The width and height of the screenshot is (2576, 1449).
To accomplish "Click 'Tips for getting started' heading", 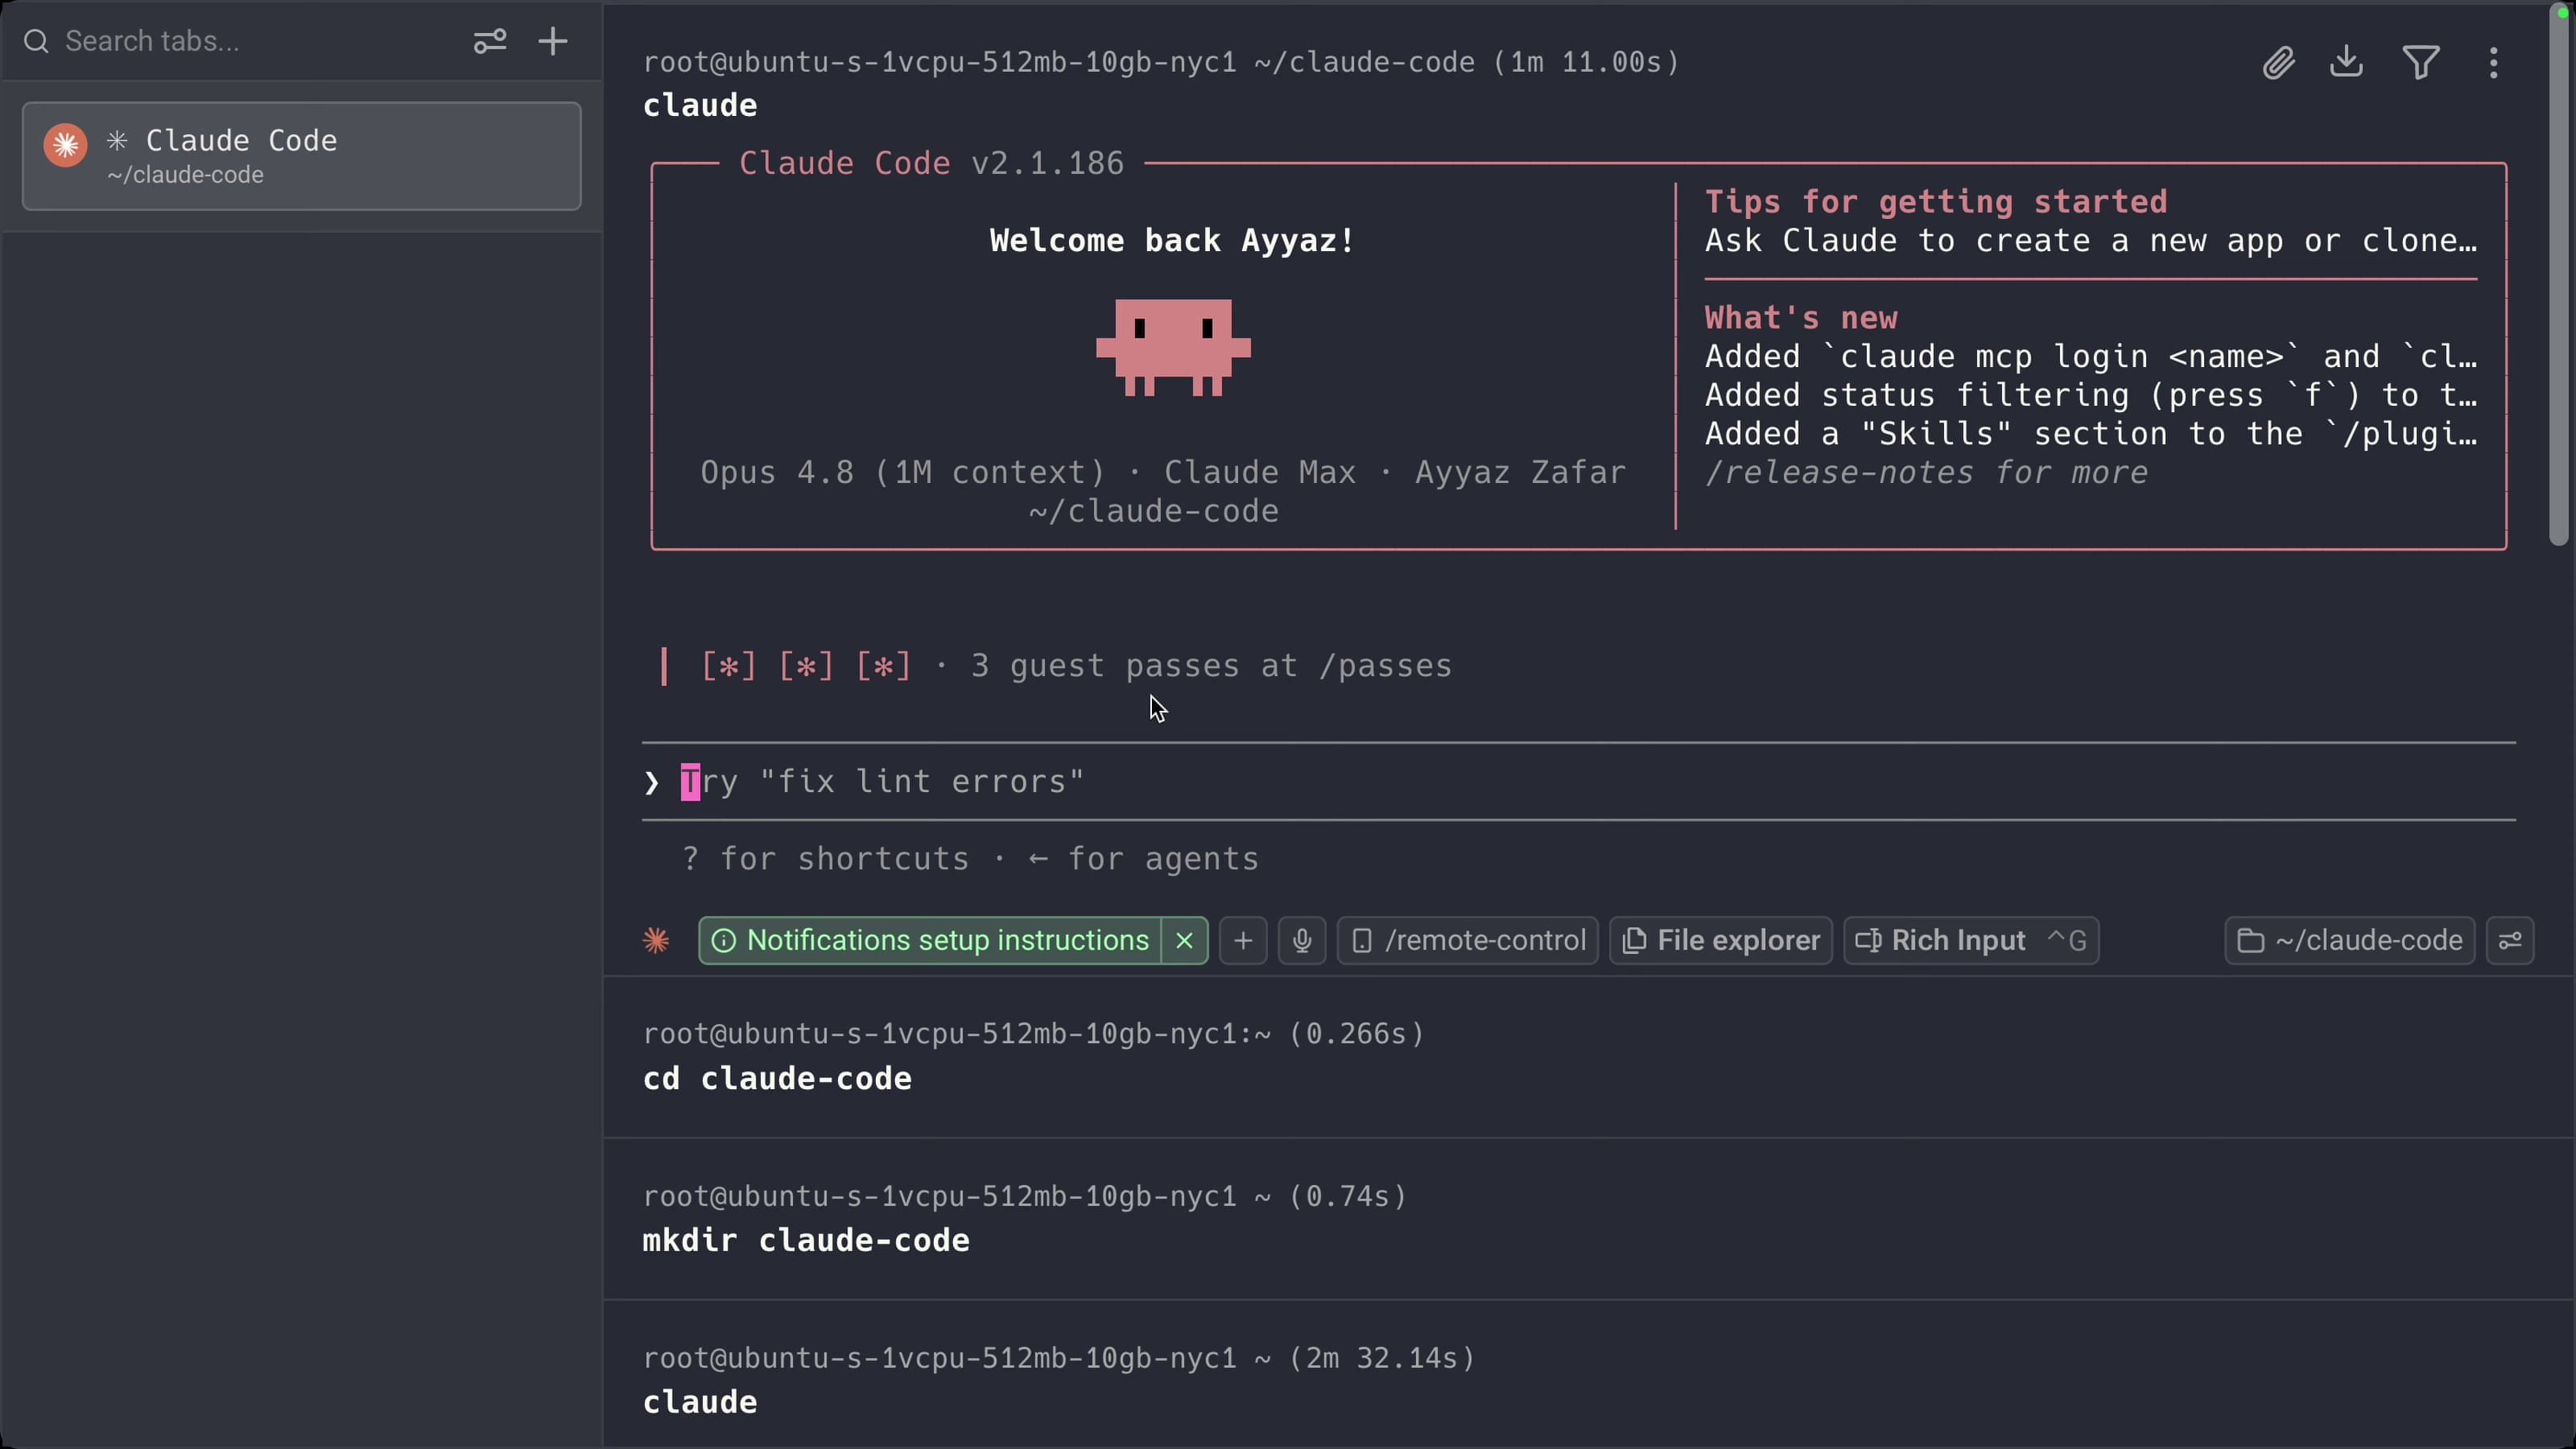I will [1936, 201].
